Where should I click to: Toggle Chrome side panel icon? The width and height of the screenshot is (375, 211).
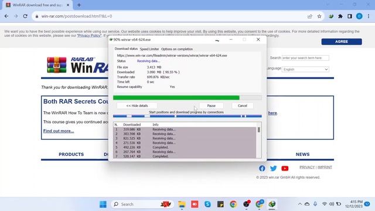pos(350,16)
